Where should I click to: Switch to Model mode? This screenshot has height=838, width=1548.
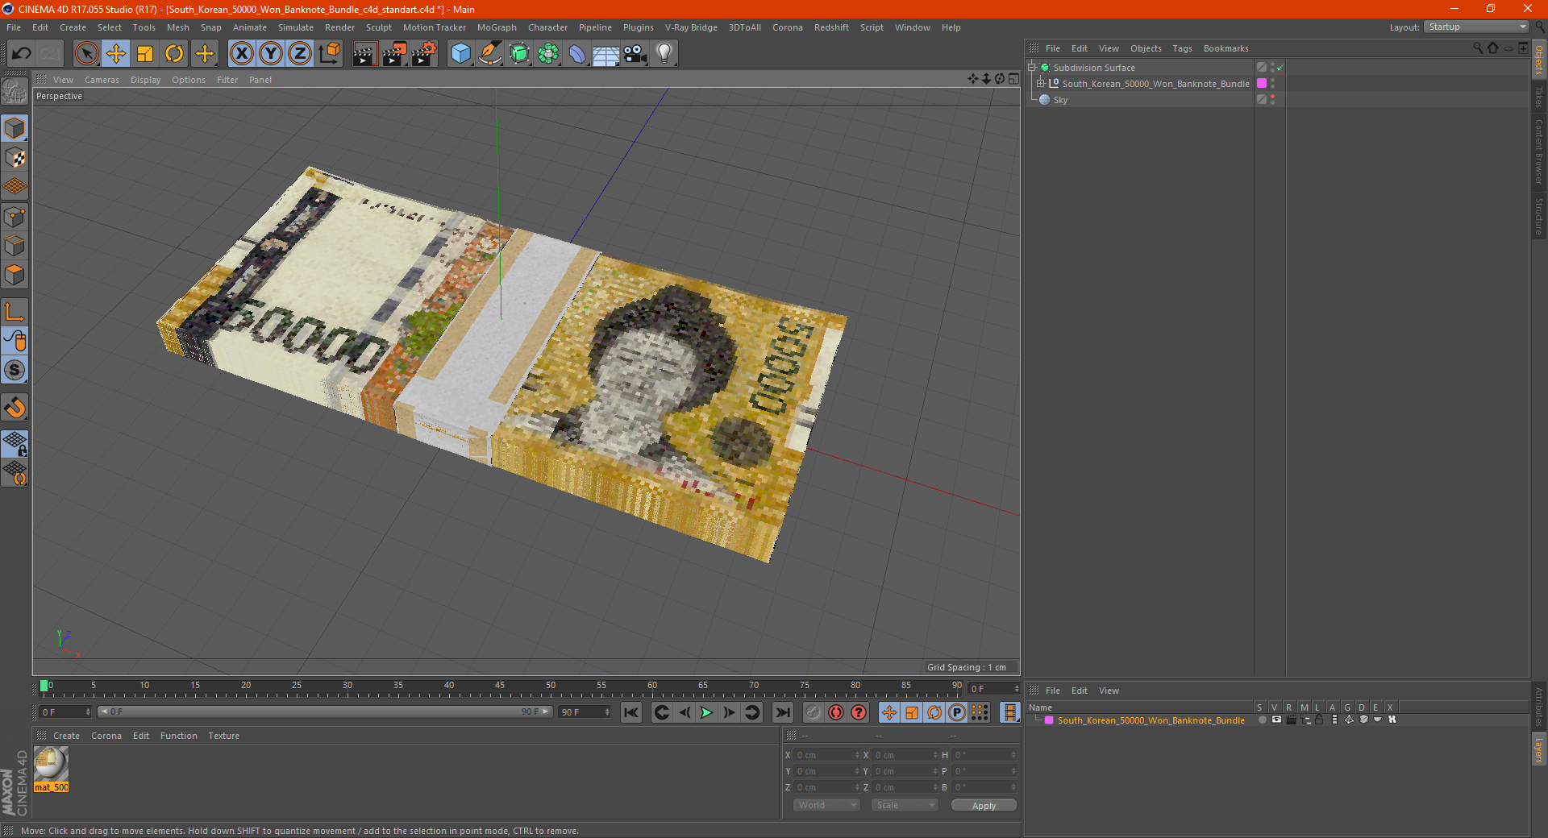[x=15, y=128]
